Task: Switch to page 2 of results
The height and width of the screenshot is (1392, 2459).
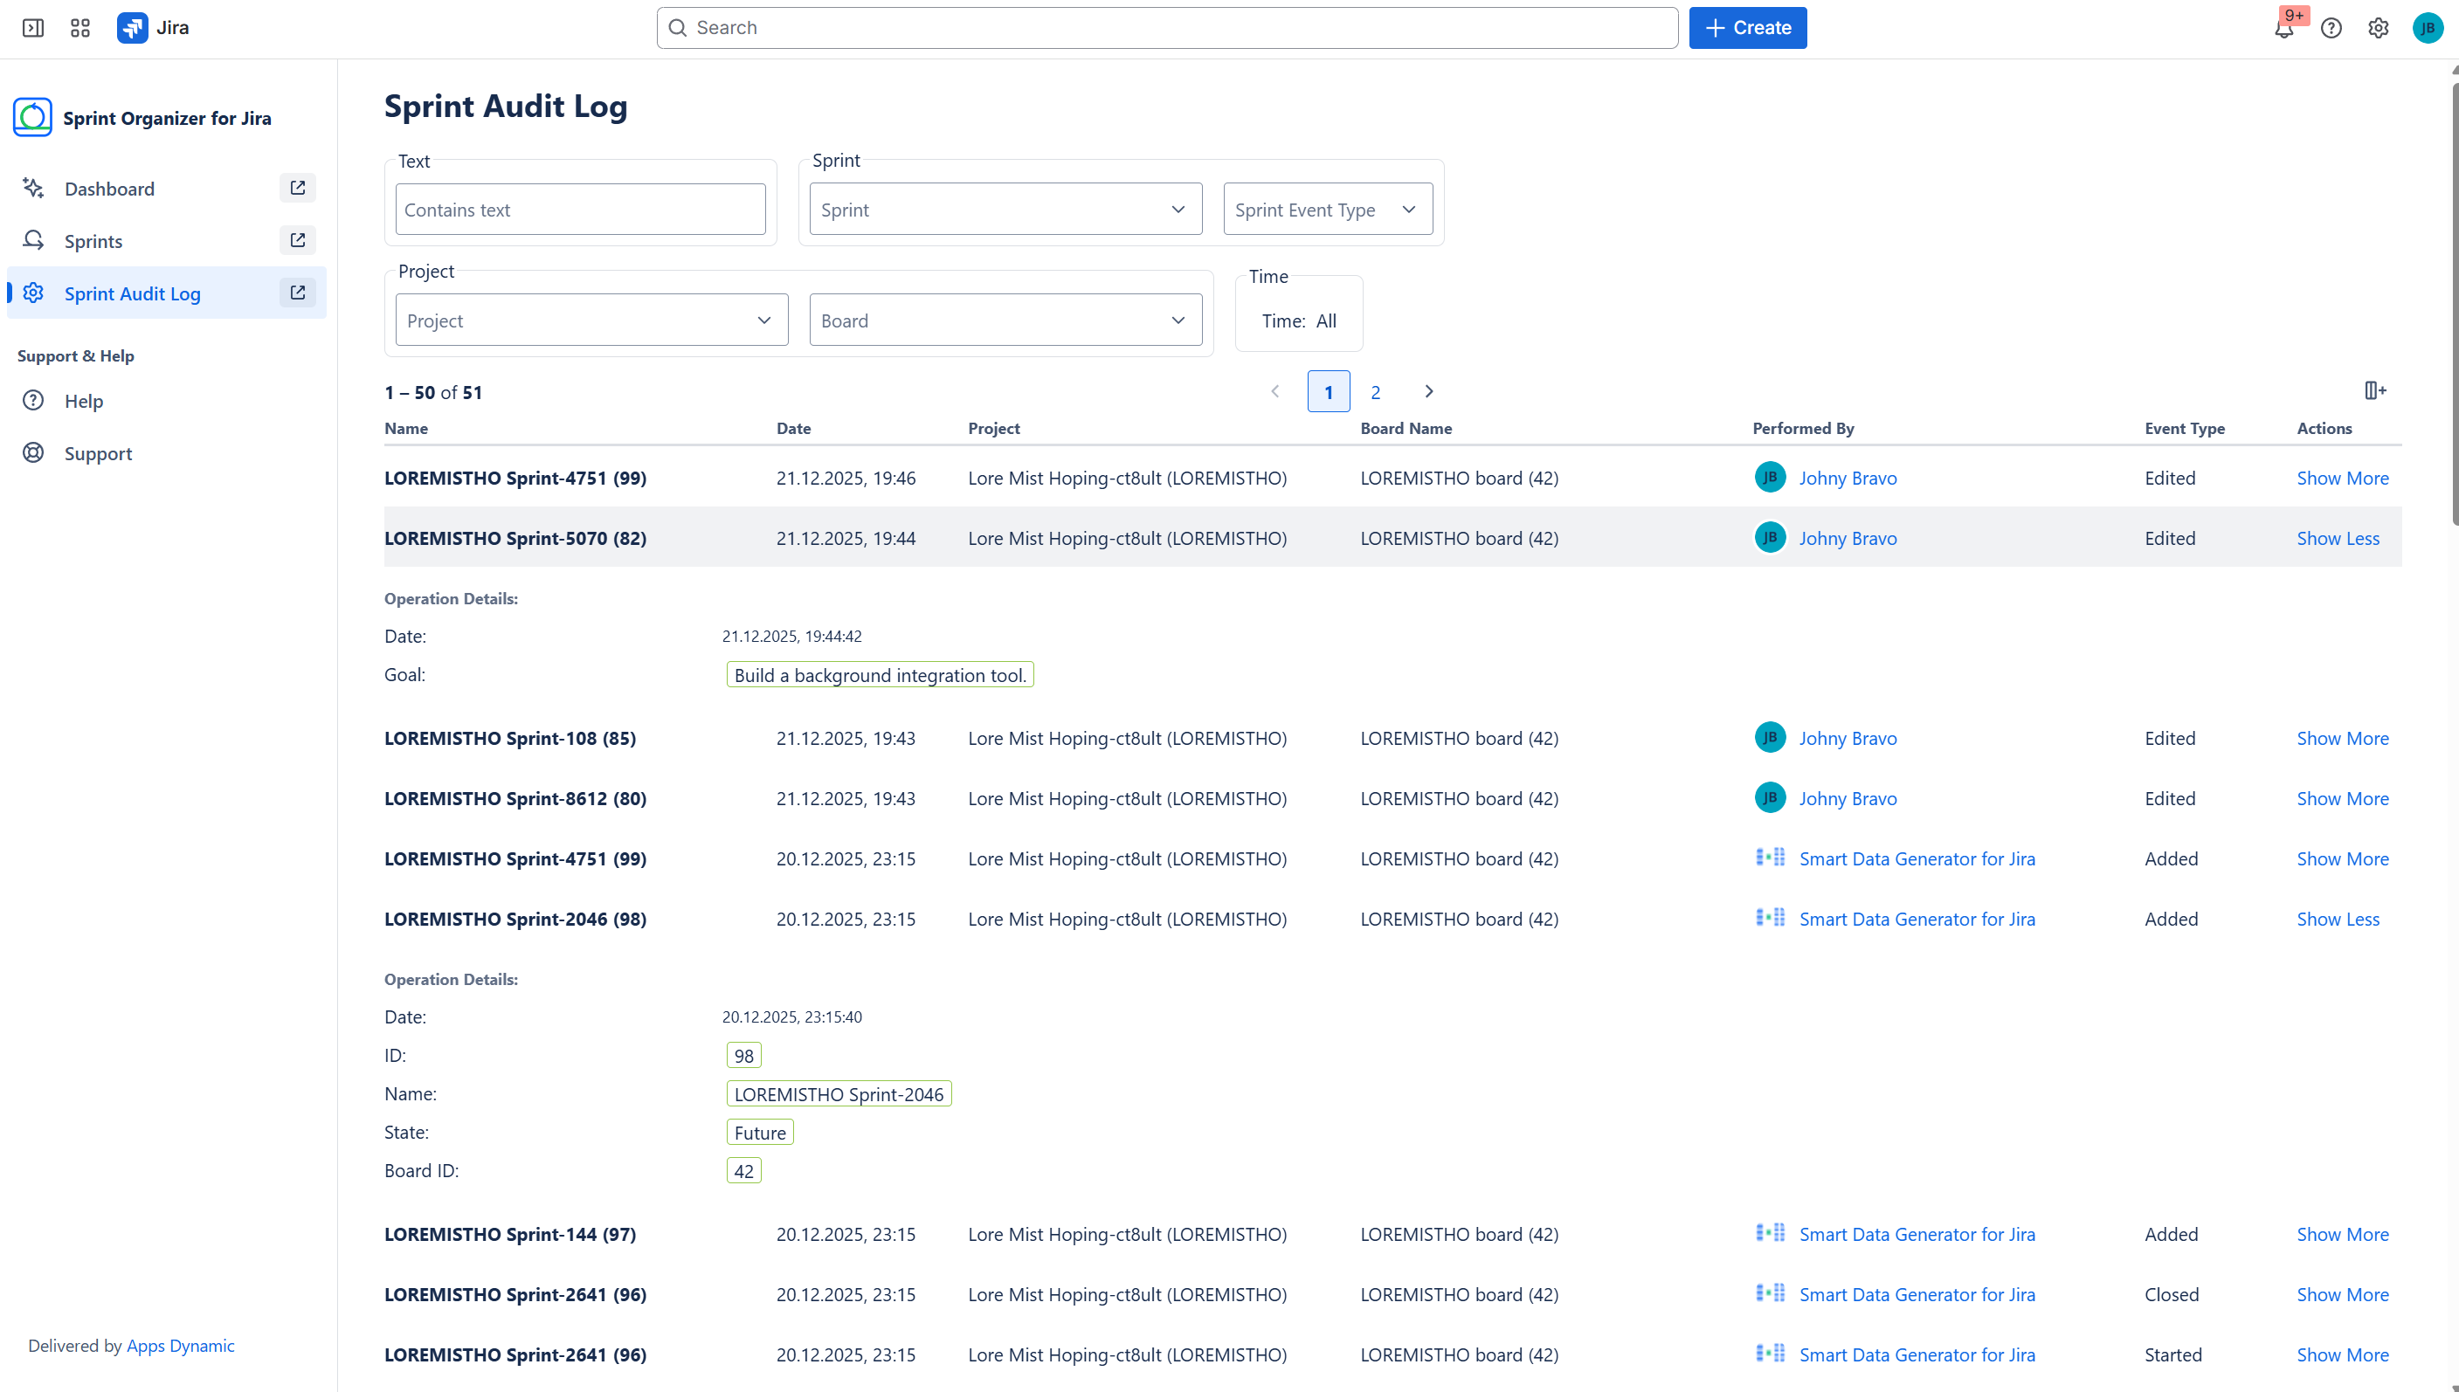Action: tap(1375, 392)
